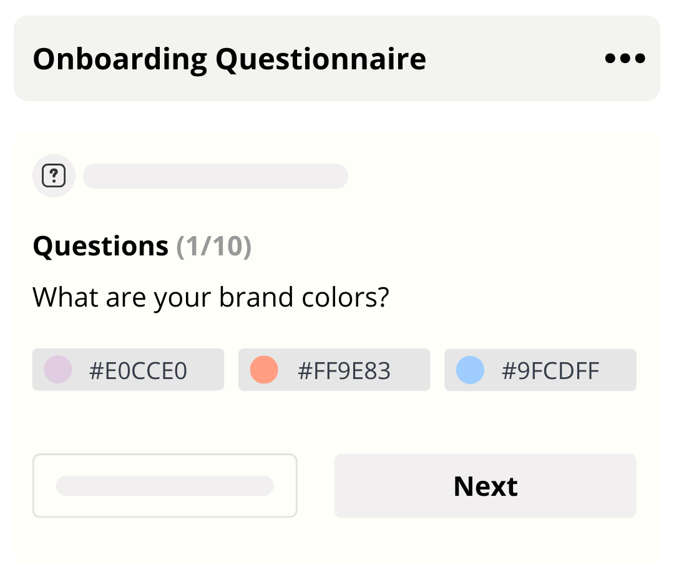Viewport: 674px width, 582px height.
Task: Click the word Onboarding in the title
Action: (x=120, y=59)
